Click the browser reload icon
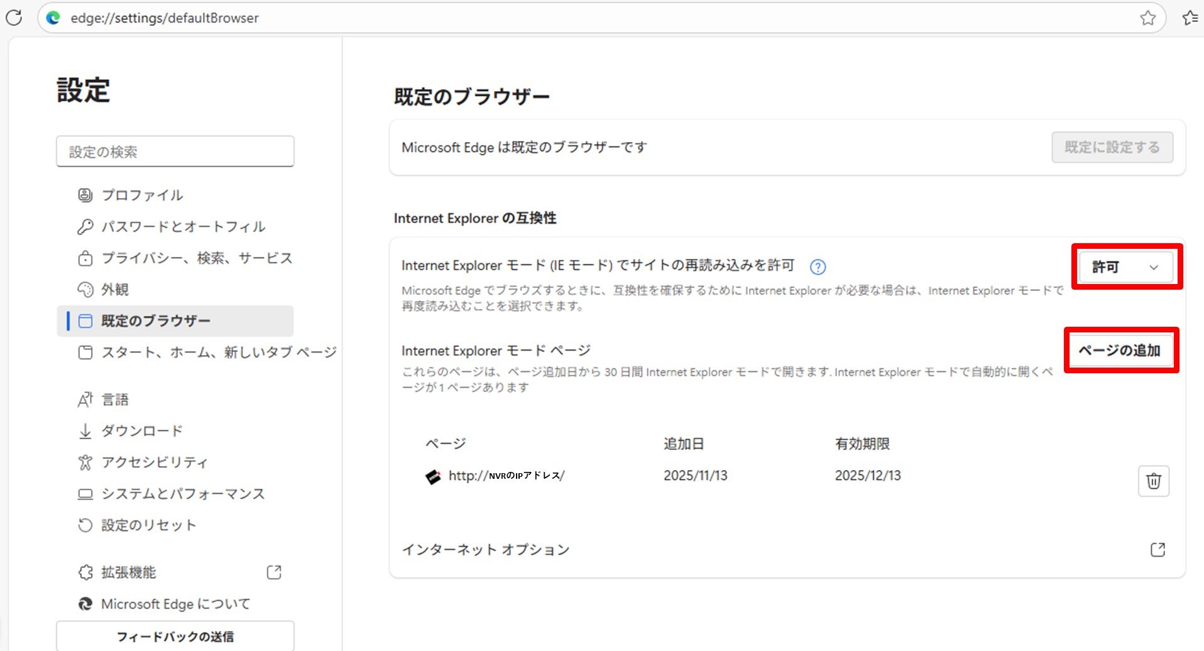This screenshot has width=1204, height=651. pos(14,18)
